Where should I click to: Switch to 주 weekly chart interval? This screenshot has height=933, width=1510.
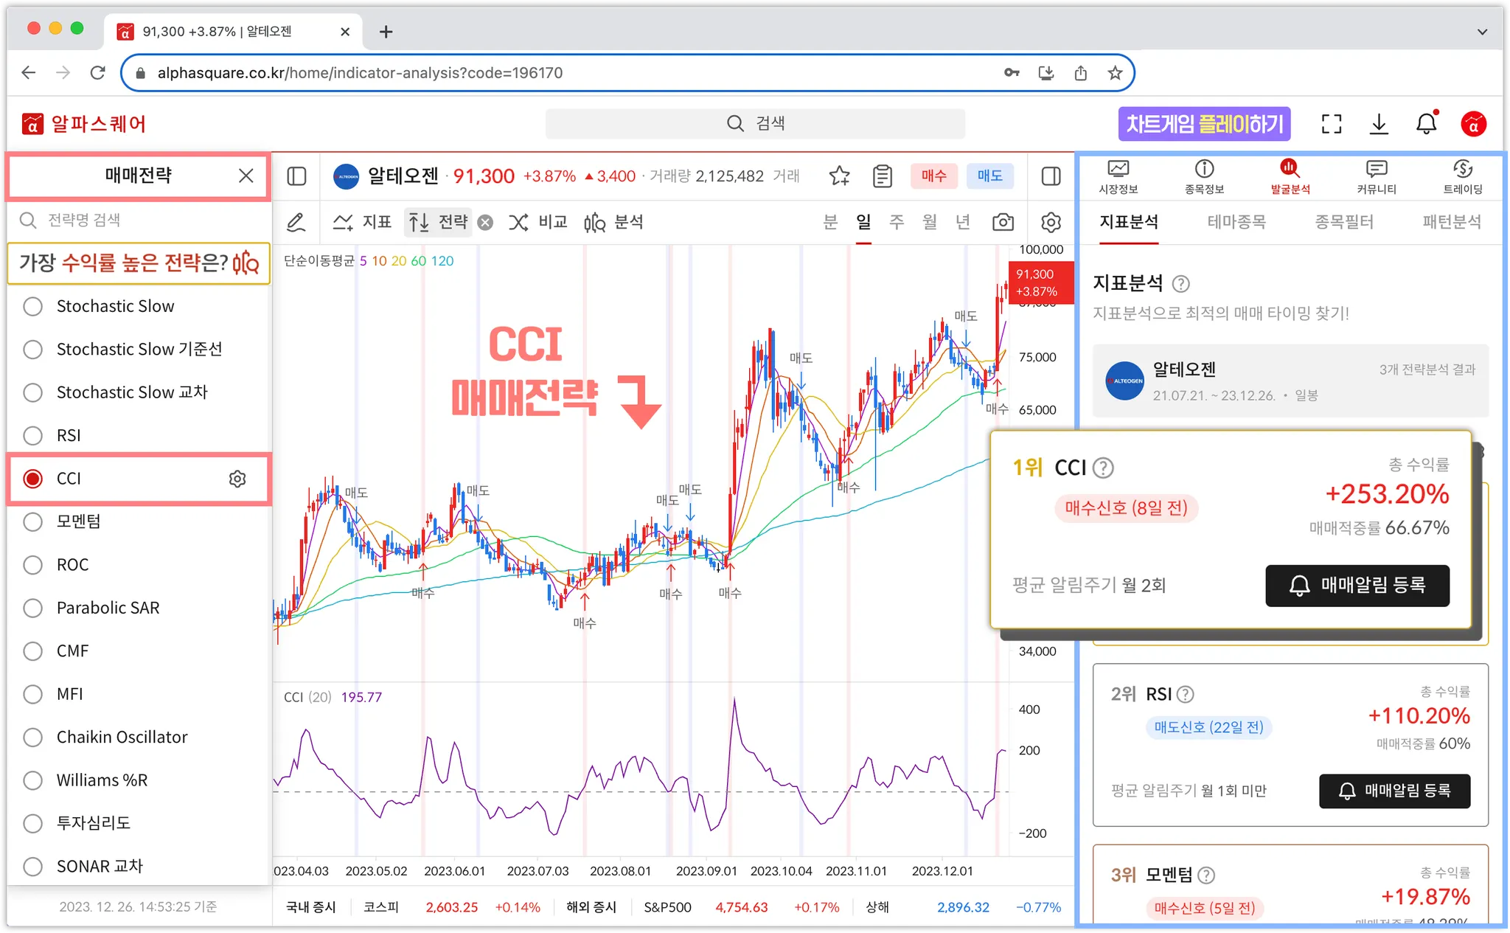[x=897, y=222]
